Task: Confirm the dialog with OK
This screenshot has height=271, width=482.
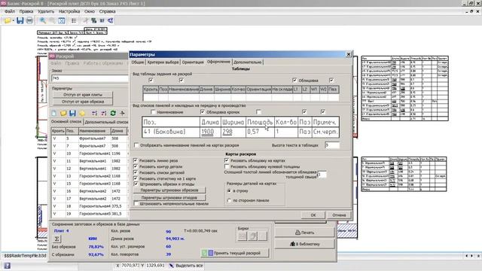Action: pos(313,215)
